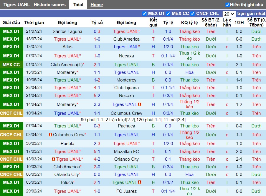The width and height of the screenshot is (266, 196).
Task: Open the 20 recent matches dropdown
Action: (229, 14)
